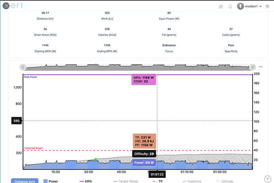
Task: Expand the moellert1 account dropdown
Action: (260, 6)
